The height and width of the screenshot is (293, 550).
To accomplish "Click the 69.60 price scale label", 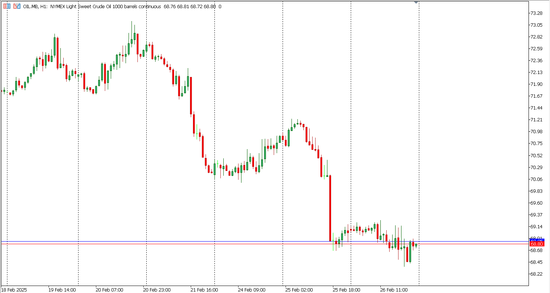I will pos(536,203).
